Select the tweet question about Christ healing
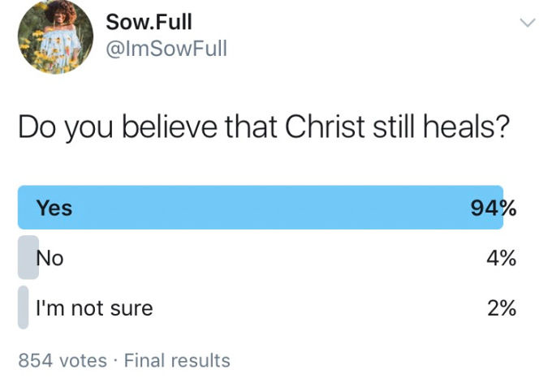 264,127
